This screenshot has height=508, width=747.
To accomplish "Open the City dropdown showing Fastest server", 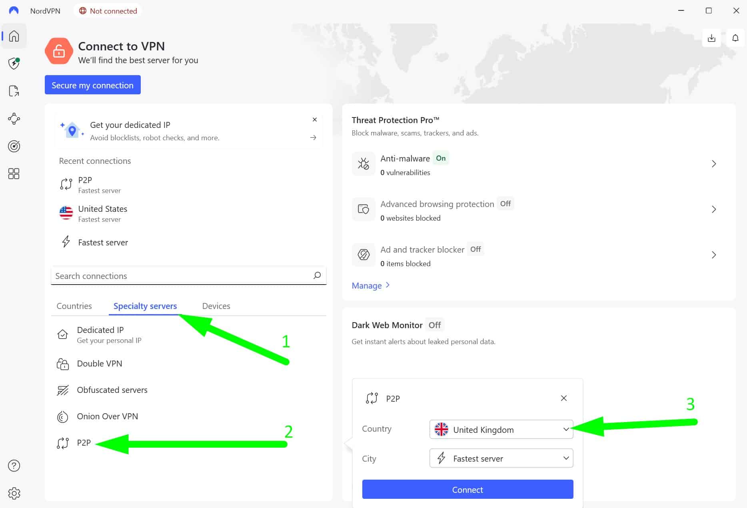I will (x=501, y=458).
